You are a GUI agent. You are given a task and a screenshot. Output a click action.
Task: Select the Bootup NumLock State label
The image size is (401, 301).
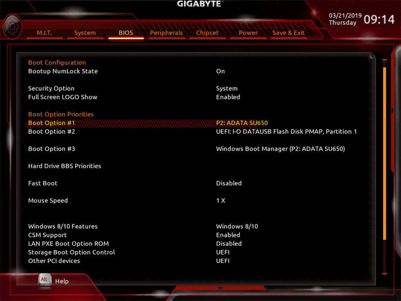63,71
